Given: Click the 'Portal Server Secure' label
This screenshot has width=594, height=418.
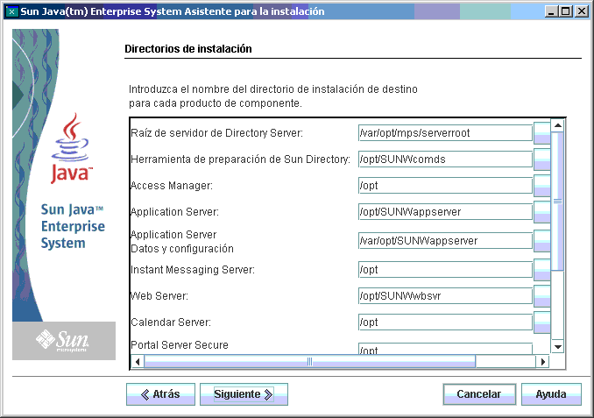Looking at the screenshot, I should click(180, 345).
